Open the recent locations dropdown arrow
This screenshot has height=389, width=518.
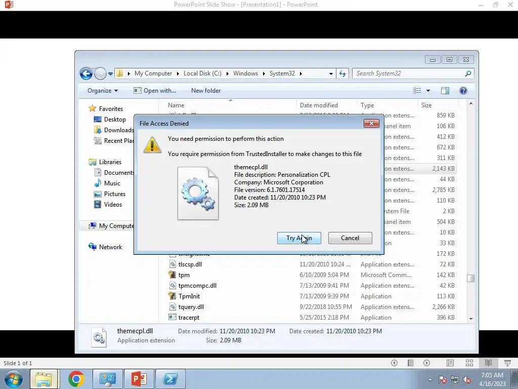coord(110,74)
